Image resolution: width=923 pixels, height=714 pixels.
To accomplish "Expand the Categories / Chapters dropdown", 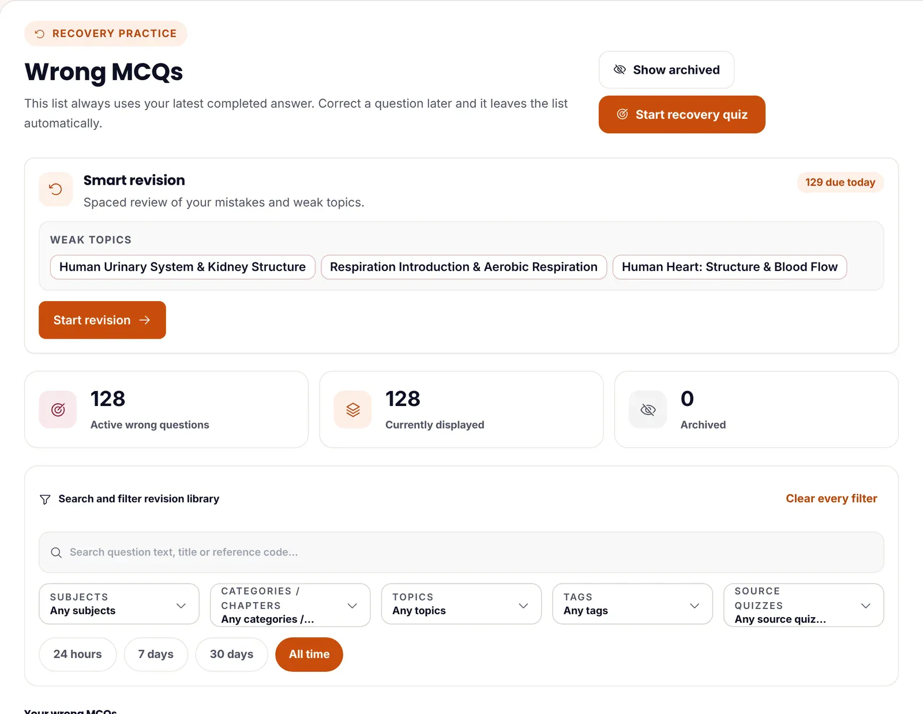I will coord(290,605).
